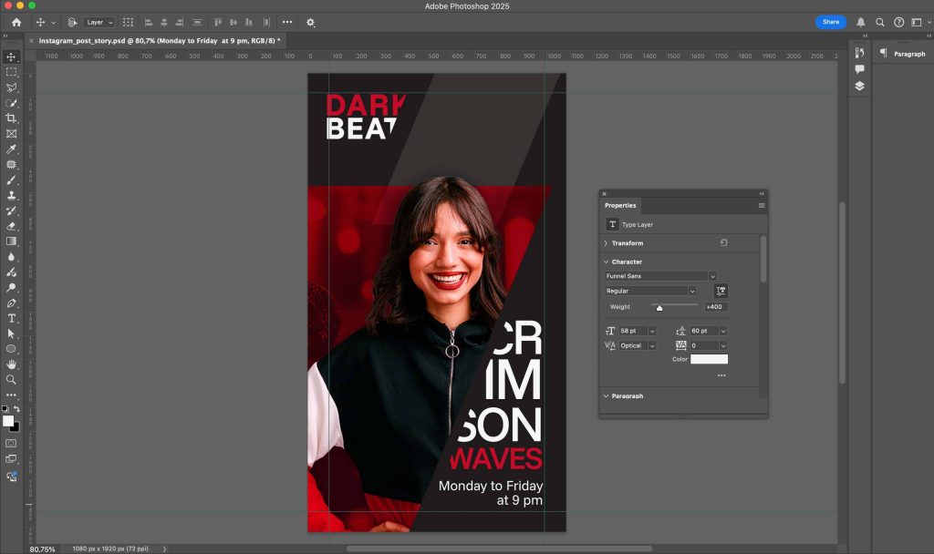The height and width of the screenshot is (554, 934).
Task: Select the Zoom tool in the toolbar
Action: (x=12, y=380)
